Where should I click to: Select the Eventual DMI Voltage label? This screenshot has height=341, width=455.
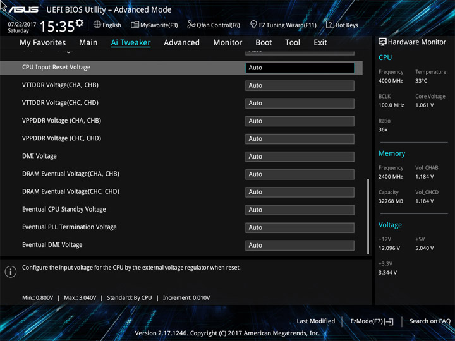[52, 245]
